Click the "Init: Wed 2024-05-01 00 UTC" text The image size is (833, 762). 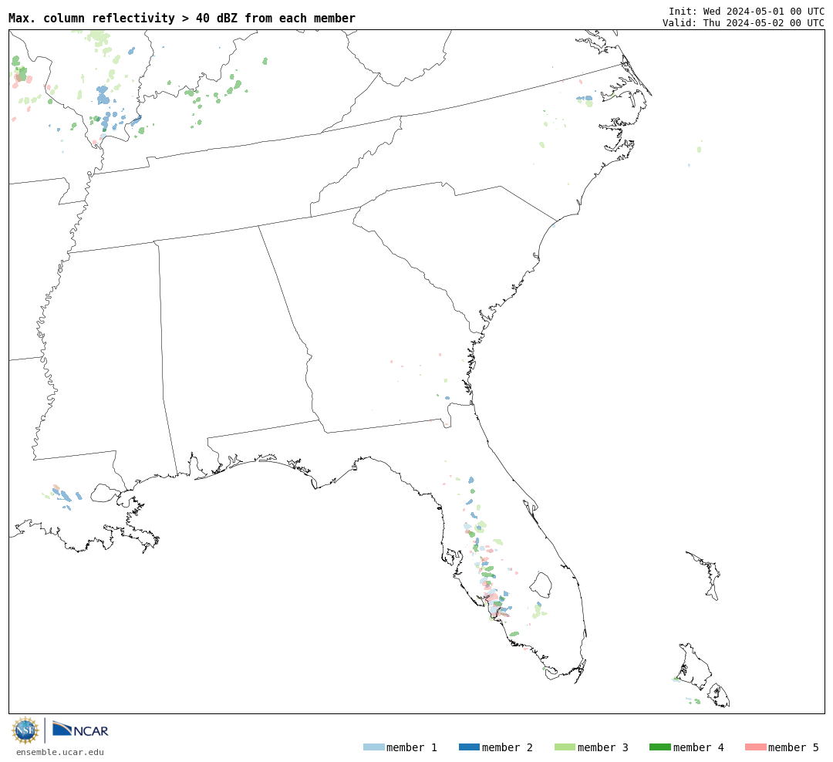pos(747,11)
